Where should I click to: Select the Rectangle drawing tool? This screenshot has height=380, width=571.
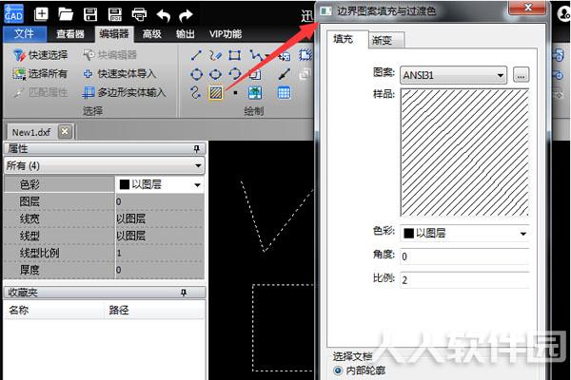click(x=234, y=55)
